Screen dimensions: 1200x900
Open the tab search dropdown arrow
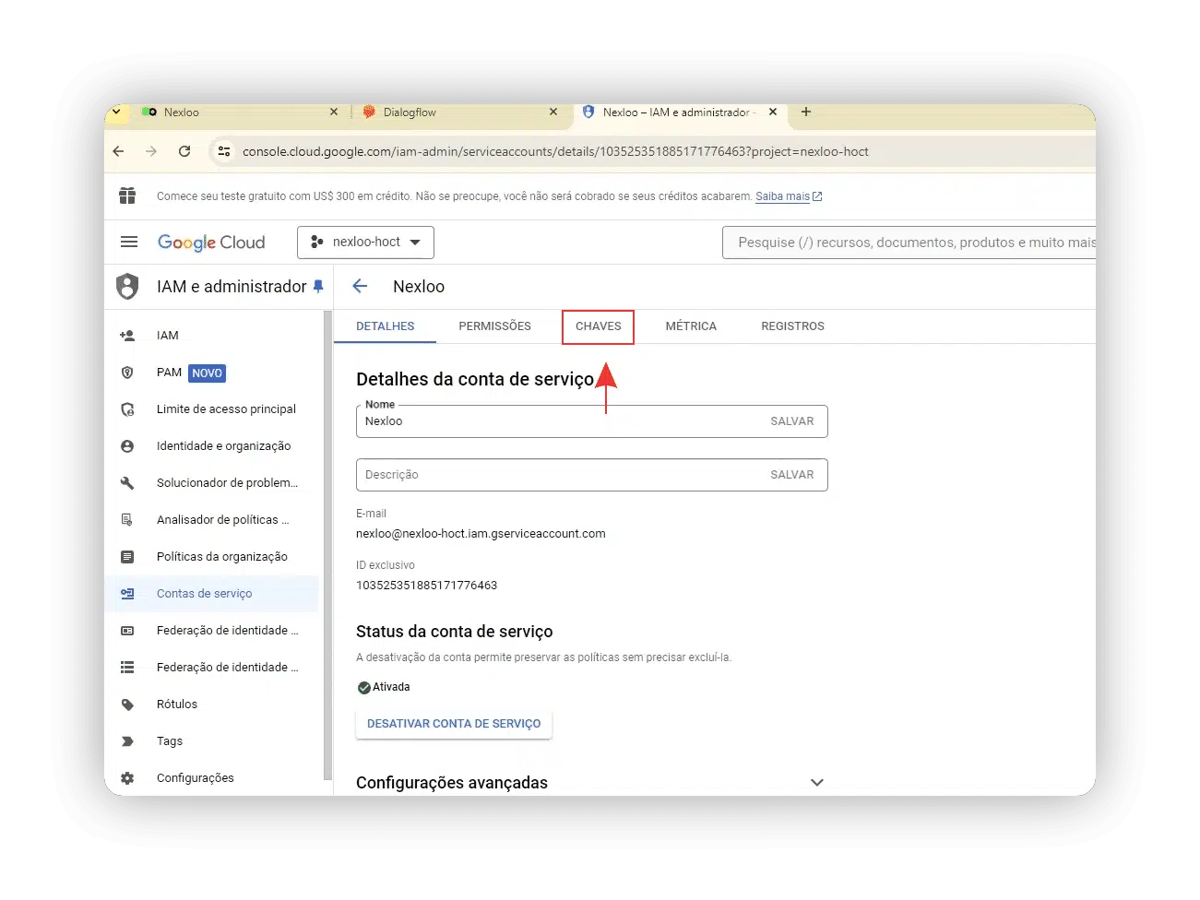pos(116,112)
